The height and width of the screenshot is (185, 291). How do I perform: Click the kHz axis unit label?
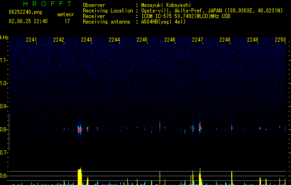(4, 37)
